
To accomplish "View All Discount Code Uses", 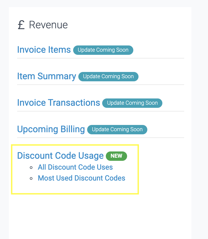I will tap(75, 167).
